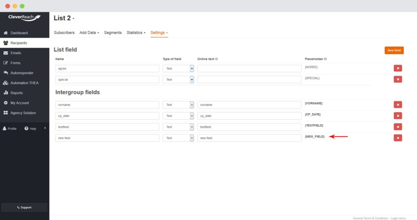Click the Forms edit icon
This screenshot has width=417, height=220.
pos(6,63)
